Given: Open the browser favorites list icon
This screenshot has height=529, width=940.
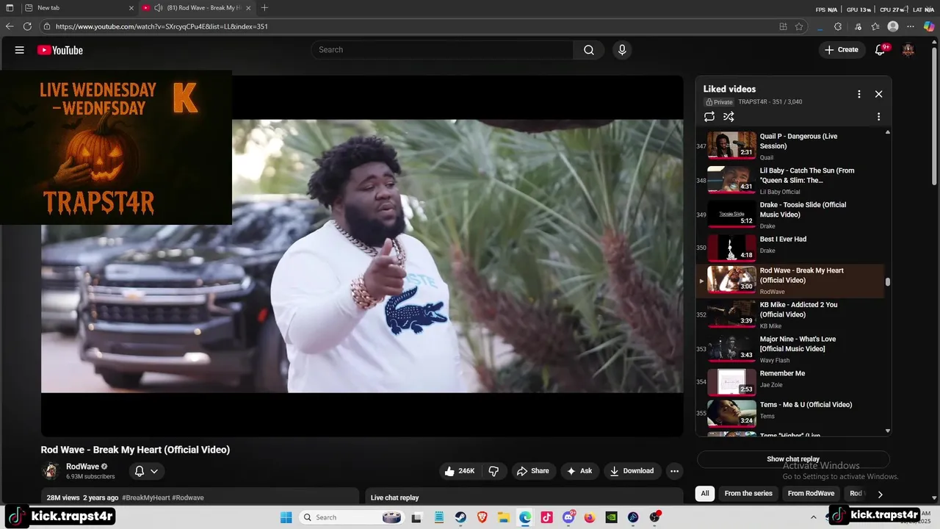Looking at the screenshot, I should click(x=875, y=26).
